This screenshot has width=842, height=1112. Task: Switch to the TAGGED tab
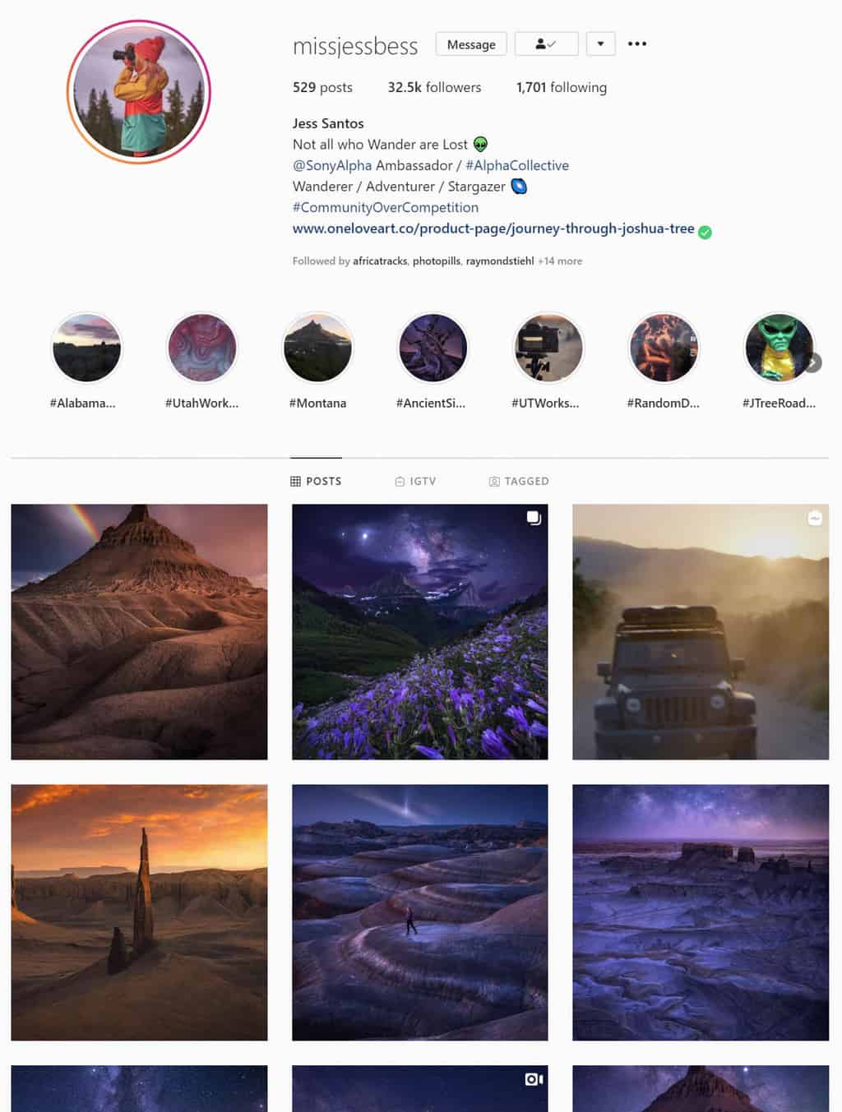click(518, 481)
